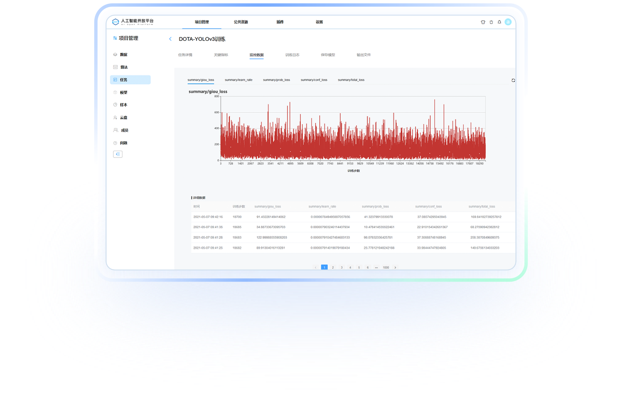Click the user avatar icon in the header

click(508, 22)
